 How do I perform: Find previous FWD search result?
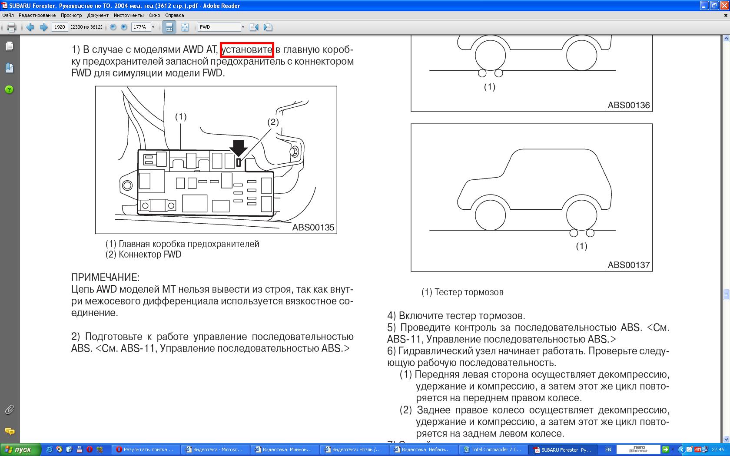tap(254, 27)
